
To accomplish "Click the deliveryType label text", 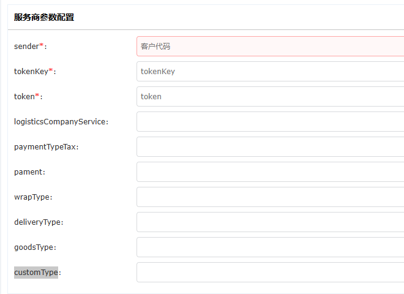I will click(39, 222).
